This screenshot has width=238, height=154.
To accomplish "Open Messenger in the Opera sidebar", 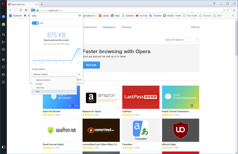I will pos(3,17).
